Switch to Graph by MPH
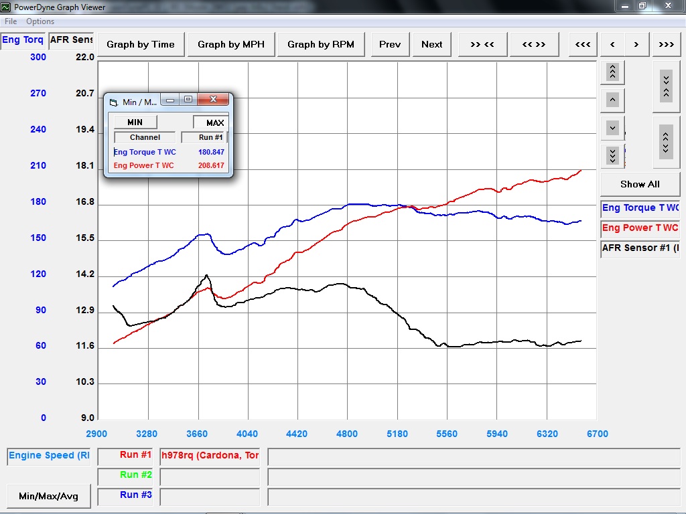 coord(231,44)
